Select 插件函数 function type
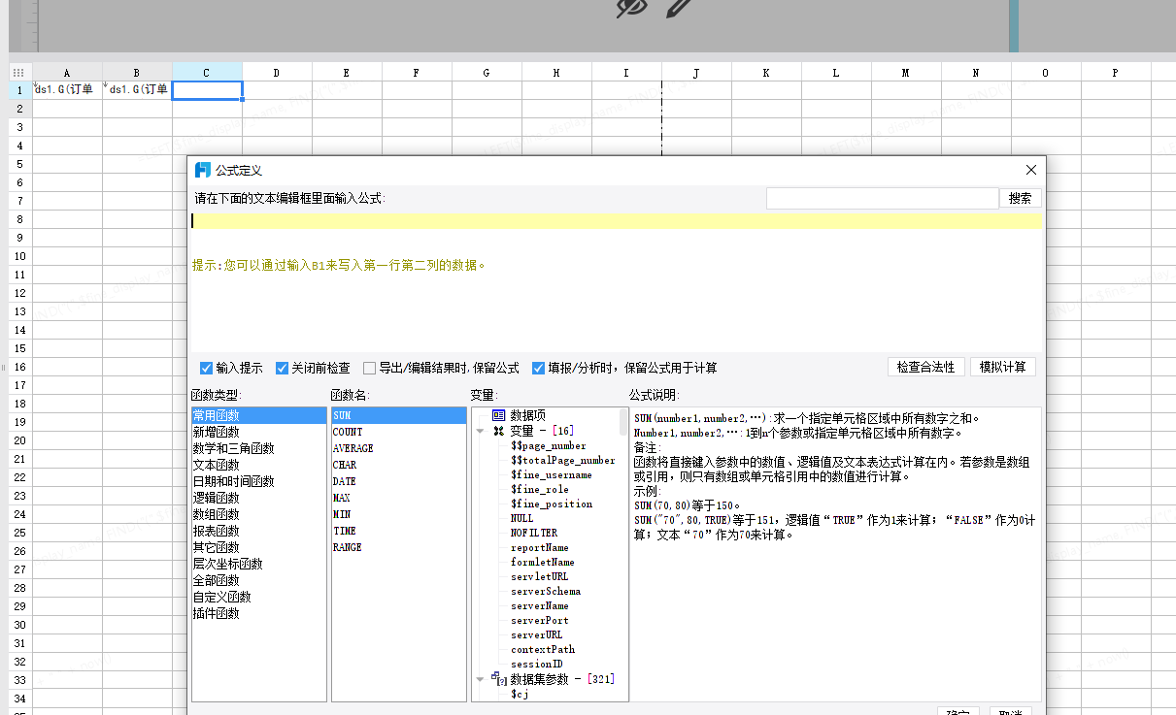This screenshot has height=715, width=1176. coord(259,613)
